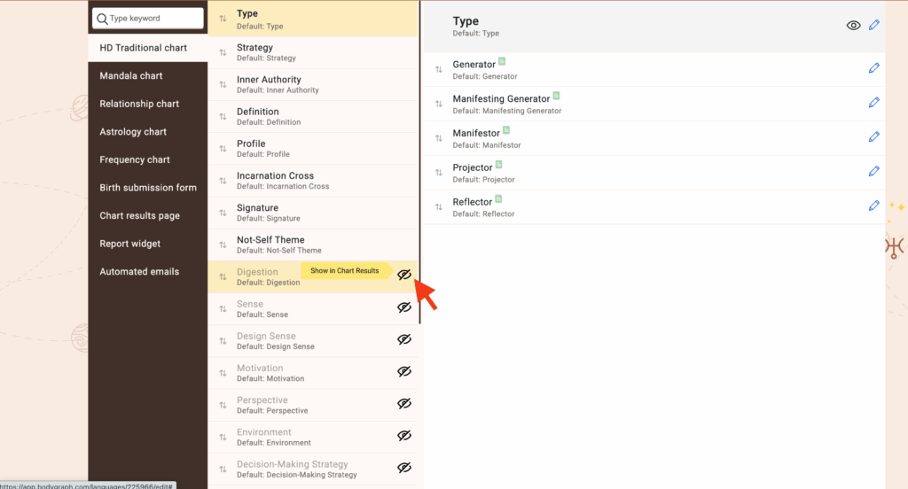Click edit pencil beside Manifestor
Viewport: 908px width, 489px height.
873,136
